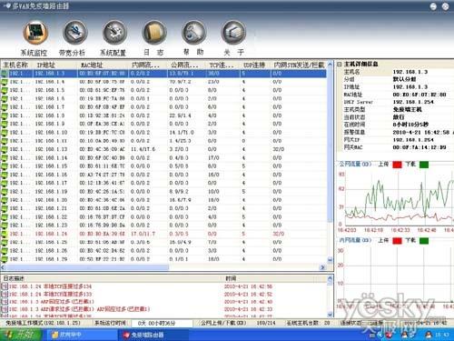Click host icon of 192.168.1.17 row

click(5, 183)
